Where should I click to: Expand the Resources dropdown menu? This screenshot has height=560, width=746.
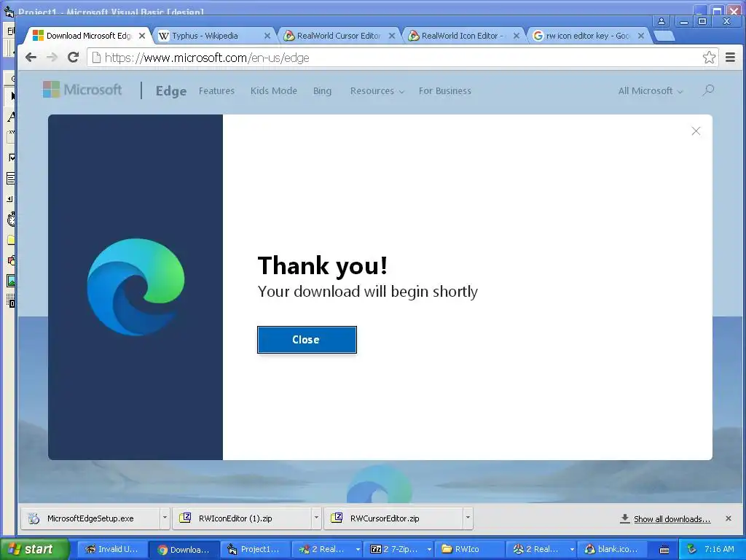[377, 90]
